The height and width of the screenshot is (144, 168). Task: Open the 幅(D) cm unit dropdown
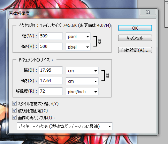click(82, 71)
